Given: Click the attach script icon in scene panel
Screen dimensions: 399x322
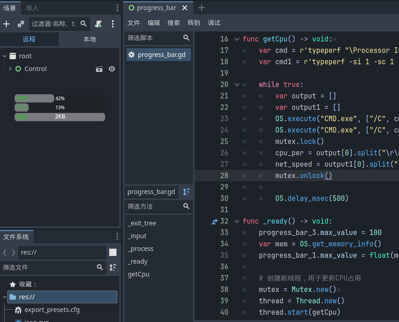Looking at the screenshot, I should (x=98, y=24).
